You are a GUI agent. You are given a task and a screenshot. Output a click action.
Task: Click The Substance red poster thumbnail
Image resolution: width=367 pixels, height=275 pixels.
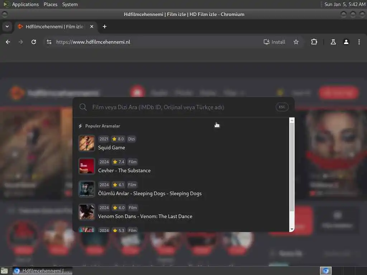pos(87,166)
